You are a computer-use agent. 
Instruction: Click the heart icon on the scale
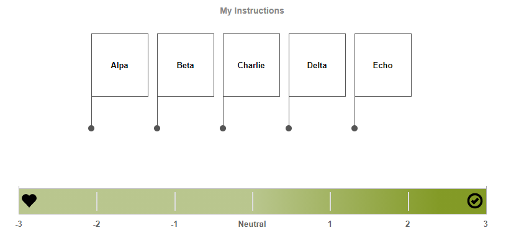(29, 201)
